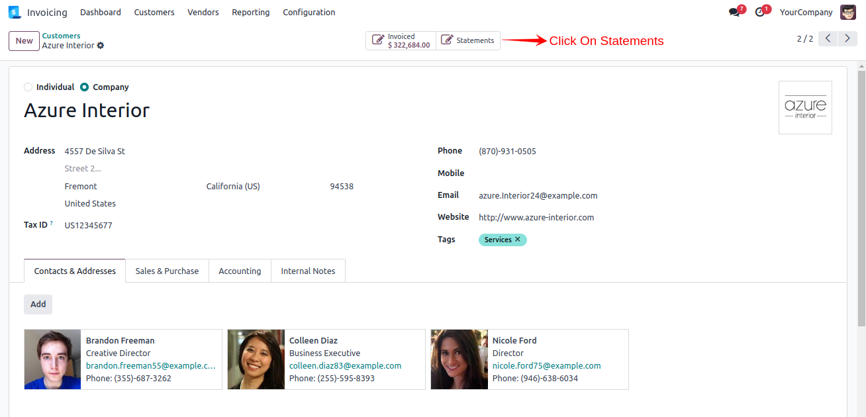The width and height of the screenshot is (866, 417).
Task: Go back via Customers breadcrumb
Action: tap(62, 36)
